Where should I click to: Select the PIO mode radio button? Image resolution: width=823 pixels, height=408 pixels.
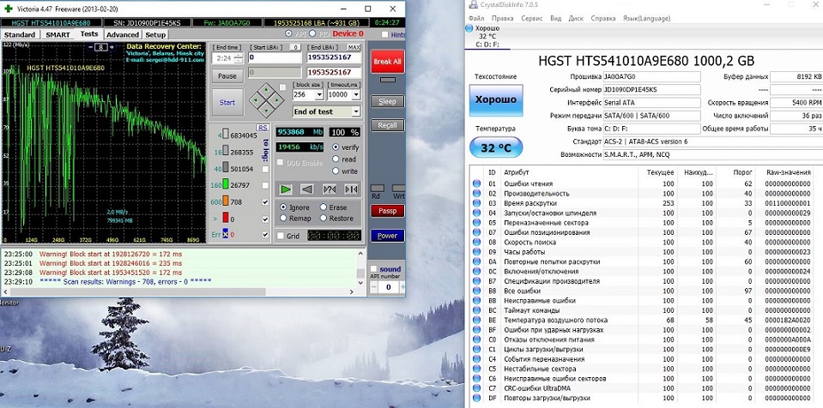click(x=312, y=33)
